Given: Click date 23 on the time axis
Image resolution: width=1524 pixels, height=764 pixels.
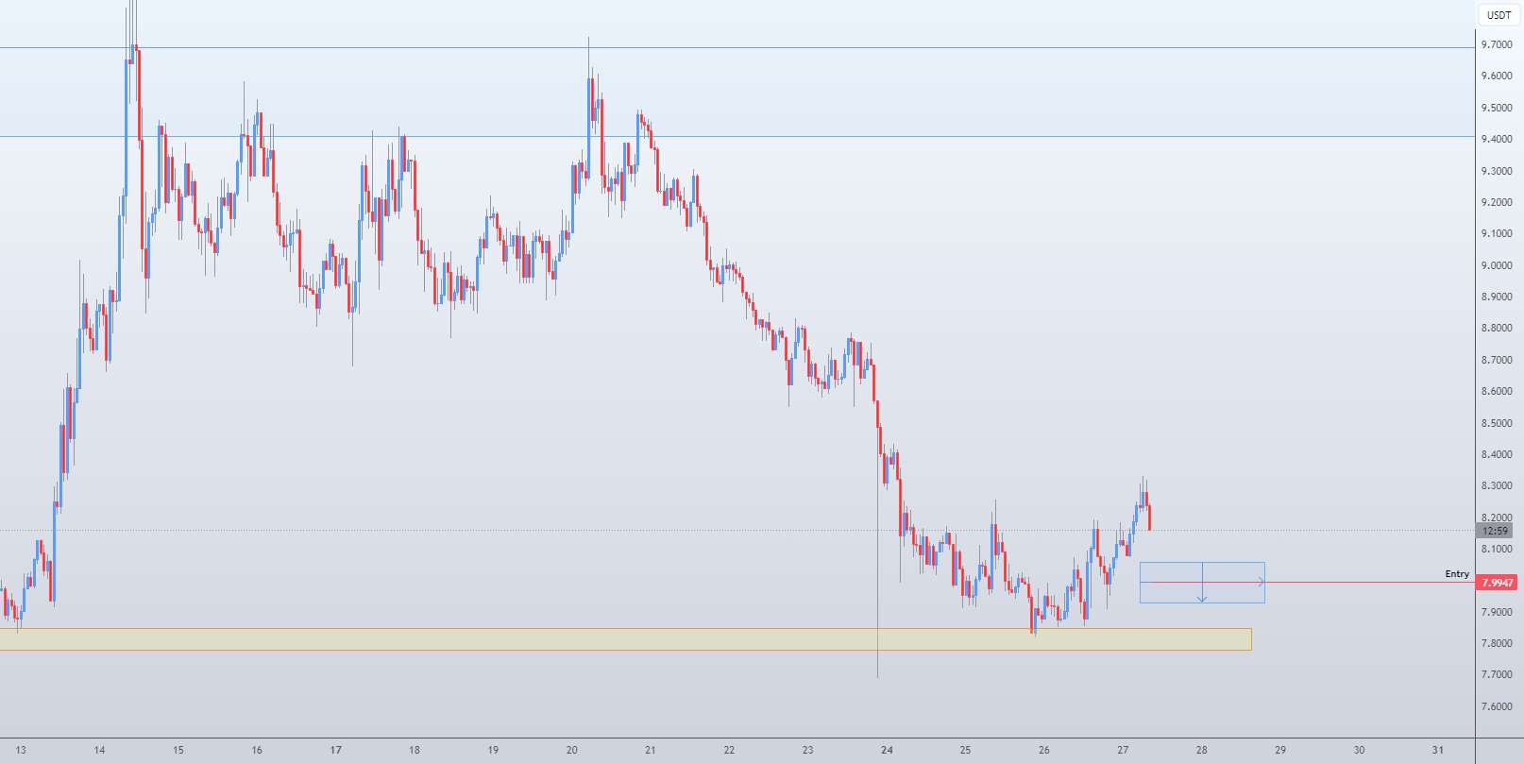Looking at the screenshot, I should (x=808, y=751).
